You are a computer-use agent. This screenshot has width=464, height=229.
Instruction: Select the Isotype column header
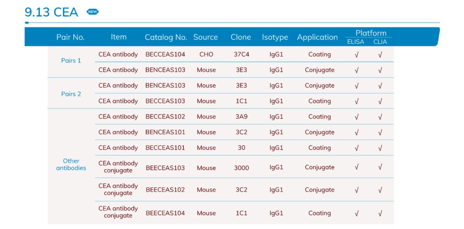click(x=275, y=37)
